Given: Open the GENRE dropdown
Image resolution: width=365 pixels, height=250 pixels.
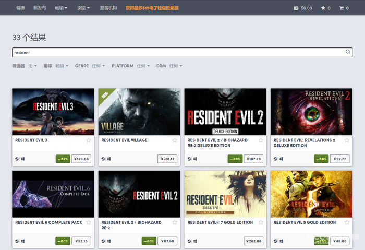Looking at the screenshot, I should (90, 66).
